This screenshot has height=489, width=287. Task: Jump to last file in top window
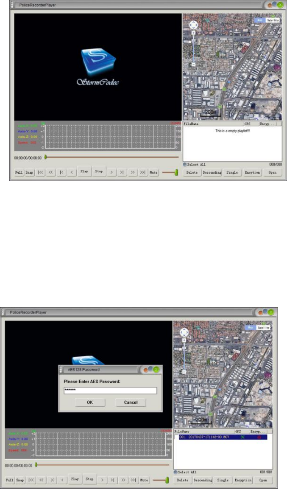point(143,172)
